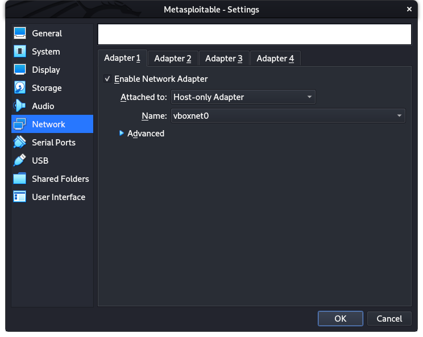Click the Serial Ports connector icon
Screen dimensions: 423x337
(x=20, y=143)
